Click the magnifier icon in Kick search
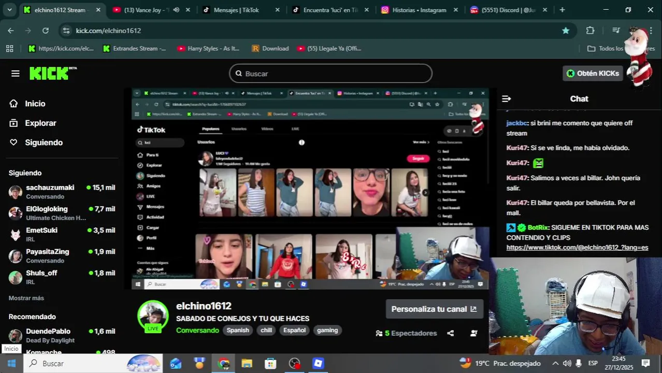Image resolution: width=662 pixels, height=373 pixels. coord(239,74)
